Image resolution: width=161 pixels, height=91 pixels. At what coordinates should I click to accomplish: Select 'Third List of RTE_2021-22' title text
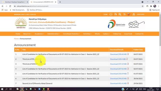click(32, 59)
